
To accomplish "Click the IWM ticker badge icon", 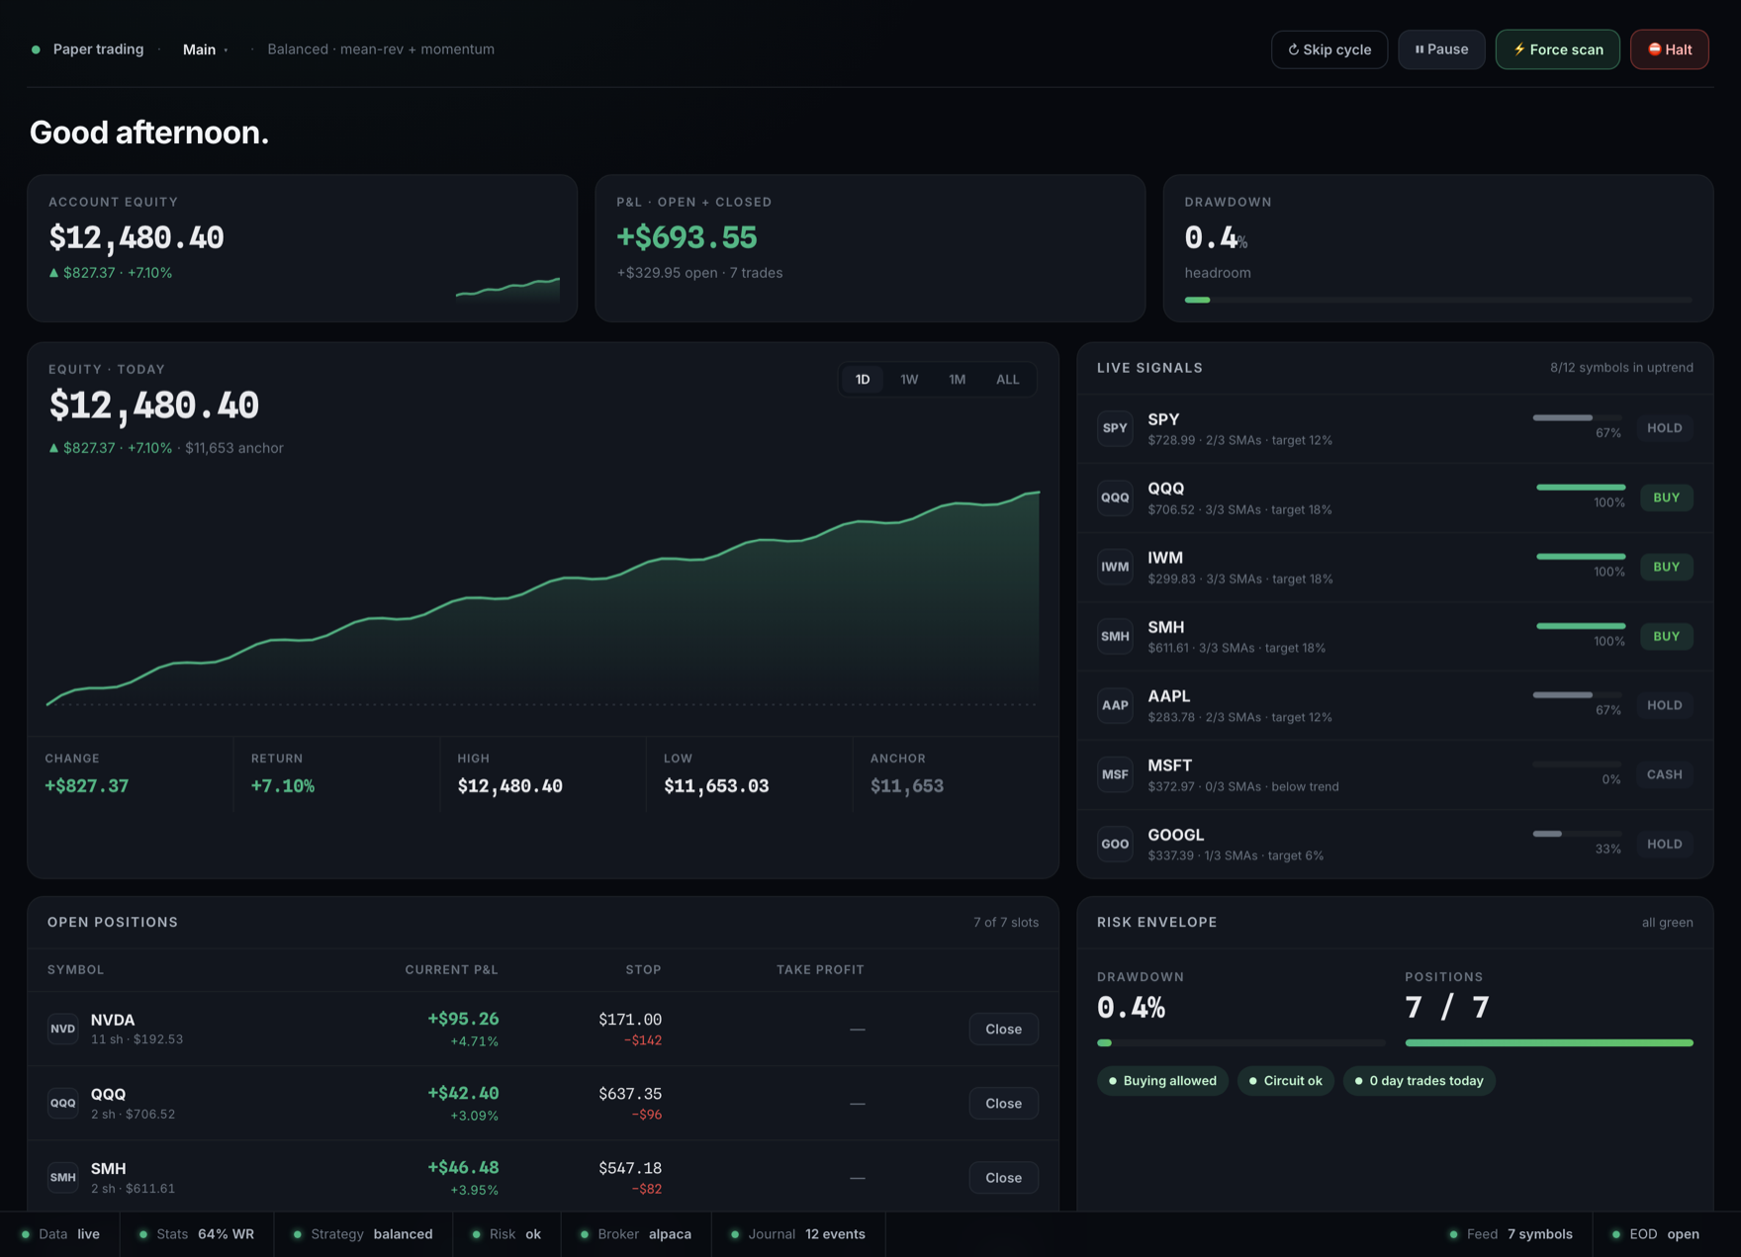I will (x=1115, y=567).
